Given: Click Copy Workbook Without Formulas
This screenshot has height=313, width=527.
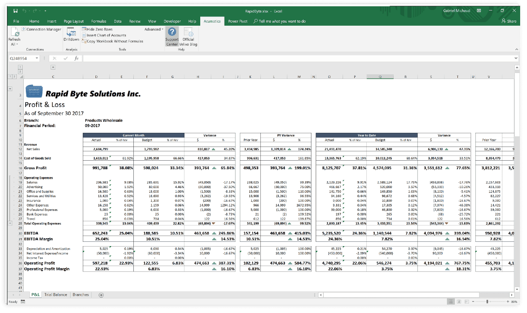Looking at the screenshot, I should click(113, 41).
